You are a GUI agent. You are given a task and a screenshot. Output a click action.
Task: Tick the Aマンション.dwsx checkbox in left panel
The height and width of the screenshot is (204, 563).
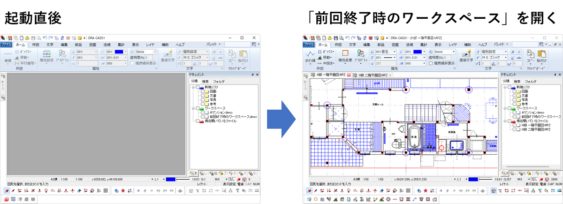tap(203, 112)
